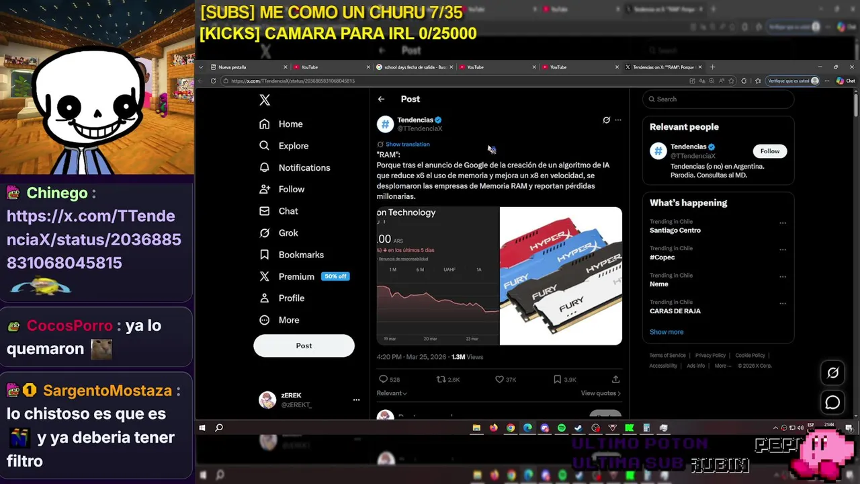Viewport: 860px width, 484px height.
Task: Open more options for CARAS DE RAJA
Action: [783, 303]
